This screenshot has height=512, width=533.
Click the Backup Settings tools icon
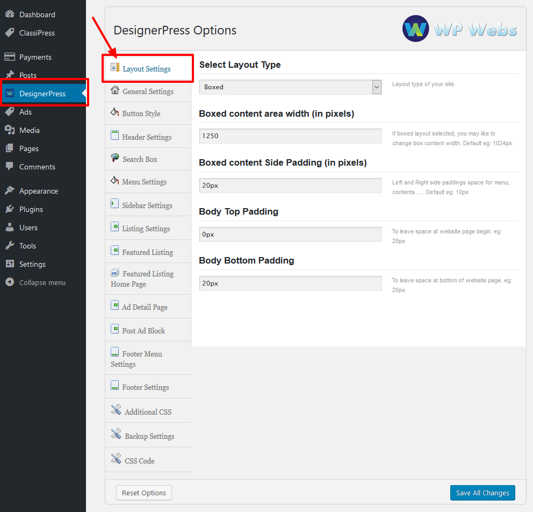(x=116, y=434)
